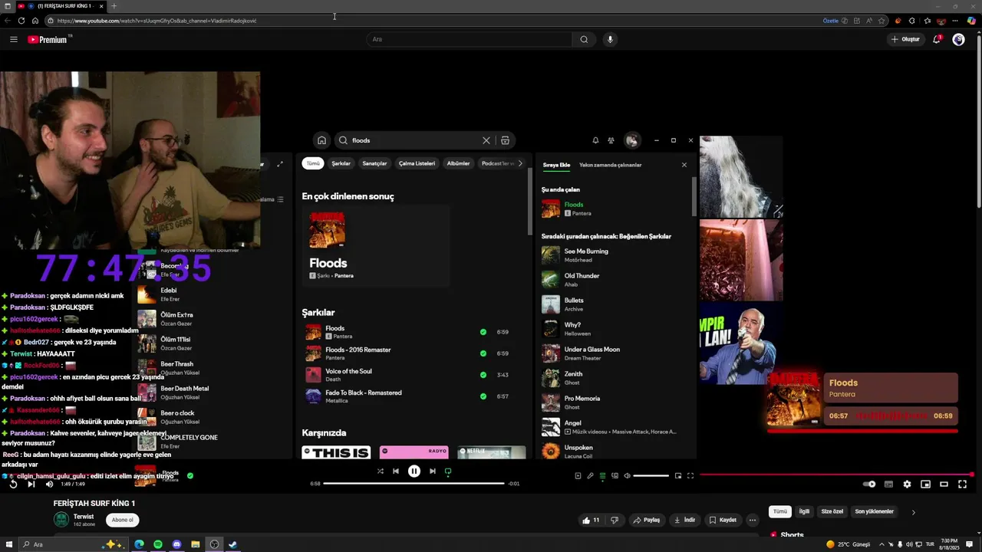
Task: Pause the Spotify playback
Action: 414,472
